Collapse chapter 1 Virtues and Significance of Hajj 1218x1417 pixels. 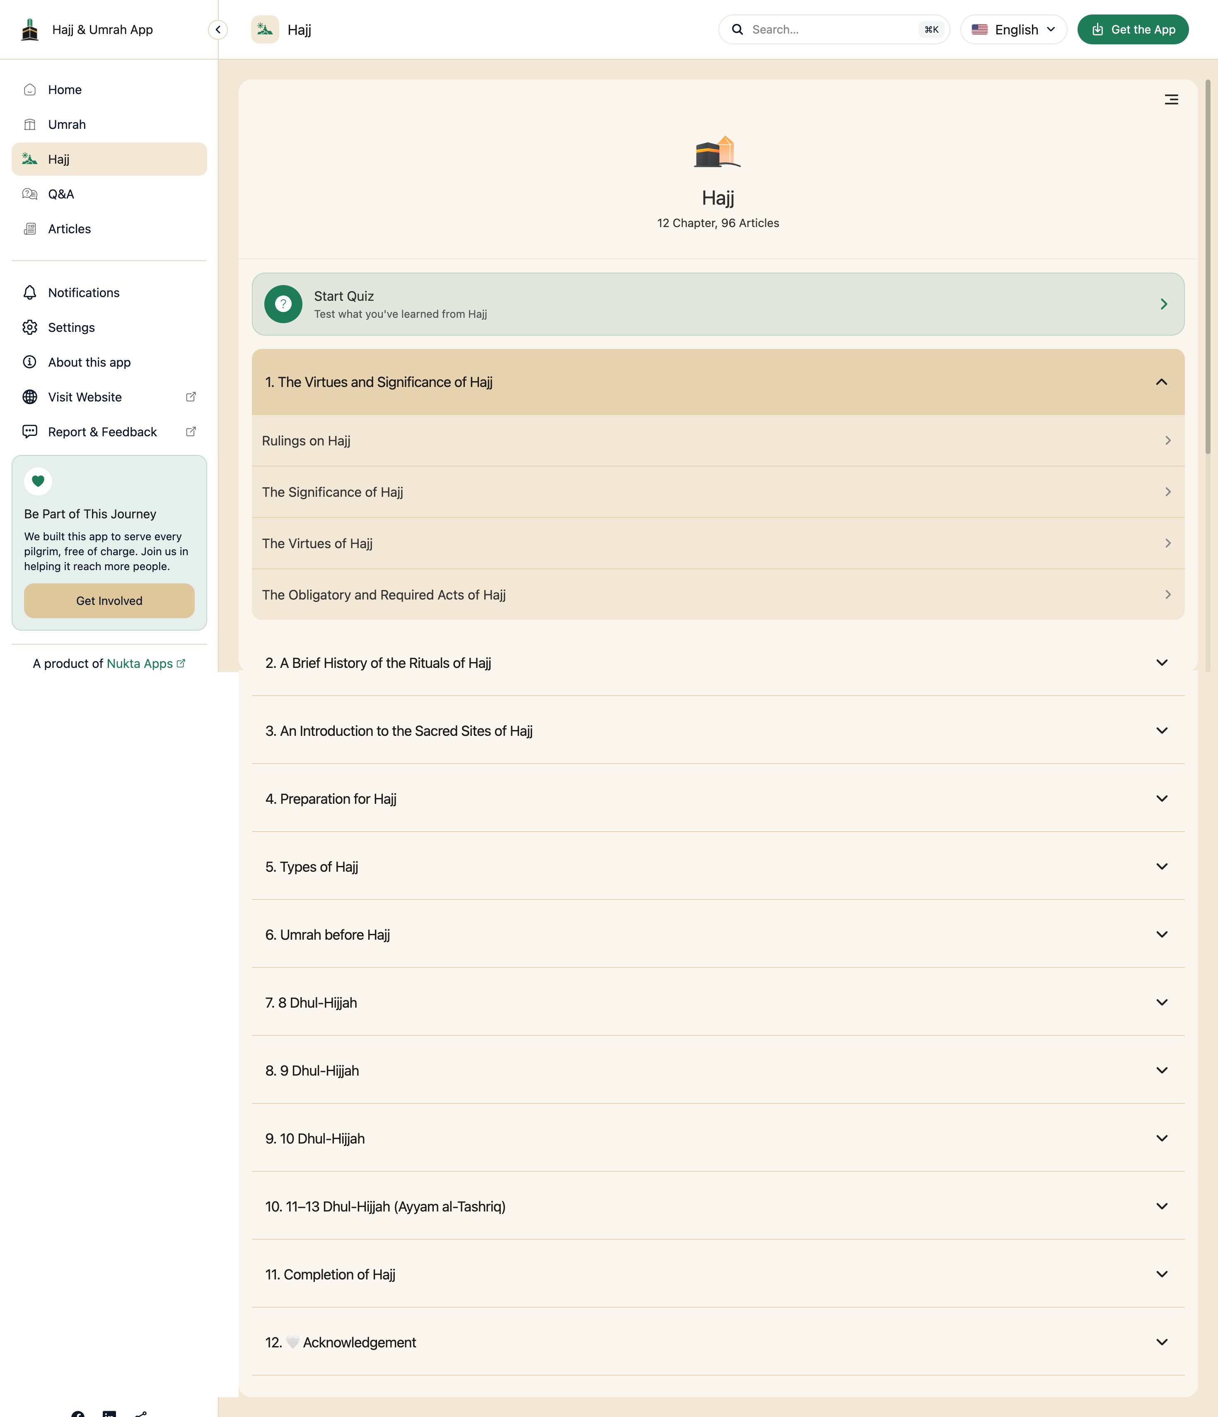tap(718, 382)
